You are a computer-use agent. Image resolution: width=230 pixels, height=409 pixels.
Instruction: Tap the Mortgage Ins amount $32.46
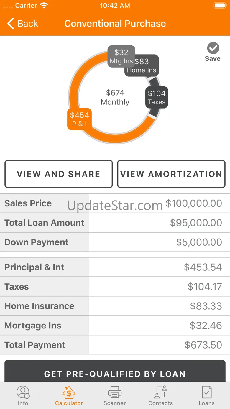(x=206, y=326)
